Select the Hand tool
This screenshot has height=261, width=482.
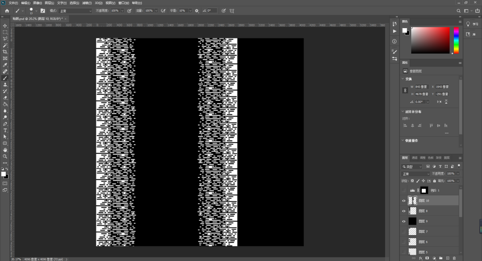(5, 150)
